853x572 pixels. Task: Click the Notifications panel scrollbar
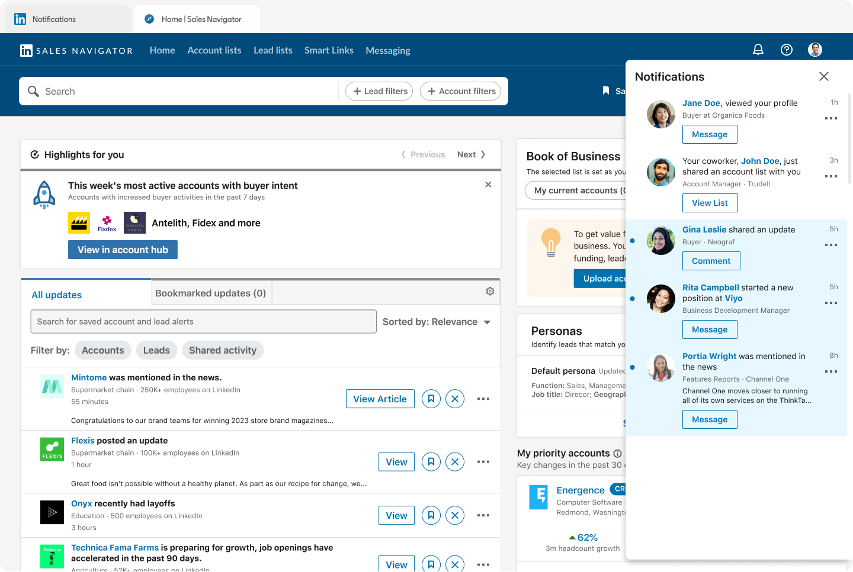(850, 139)
